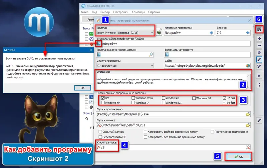The image size is (267, 168).
Task: Enable 'Портативное приложение' checkbox
Action: pos(212,131)
